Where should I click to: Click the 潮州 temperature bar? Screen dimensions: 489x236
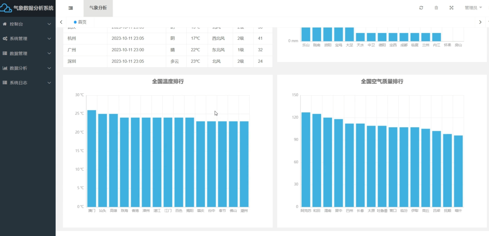coord(244,164)
